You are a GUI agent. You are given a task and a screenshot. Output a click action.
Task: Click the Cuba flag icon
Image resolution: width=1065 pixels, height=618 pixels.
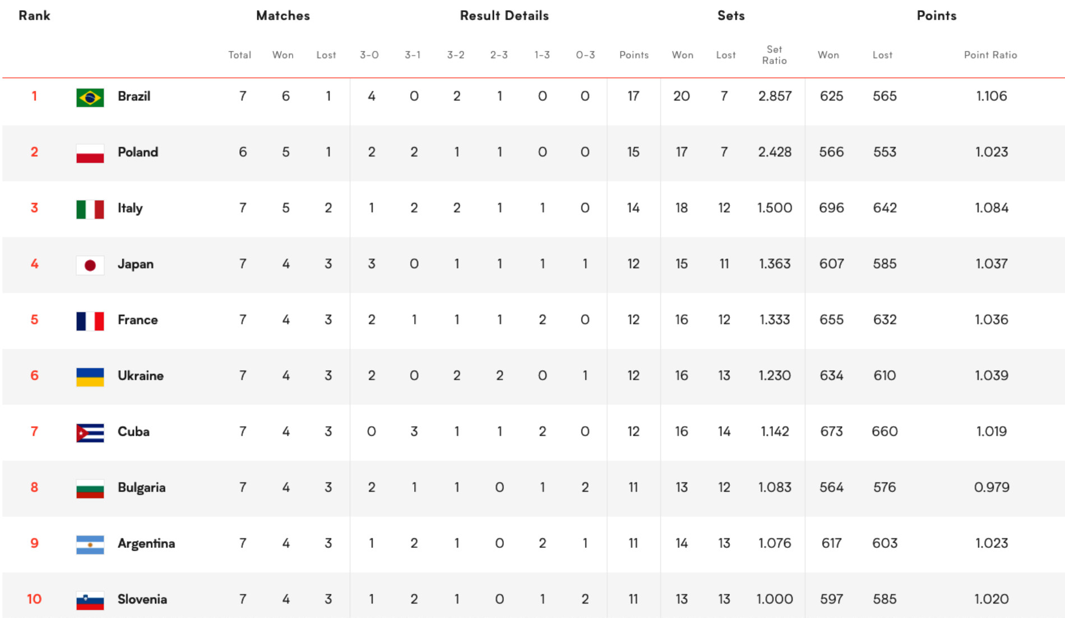click(90, 432)
